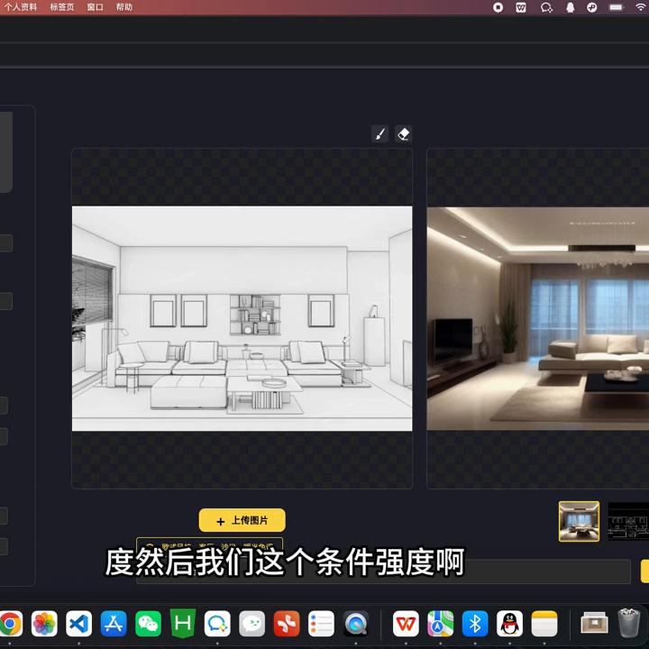Stop screen recording from menu bar
Viewport: 649px width, 649px height.
498,7
